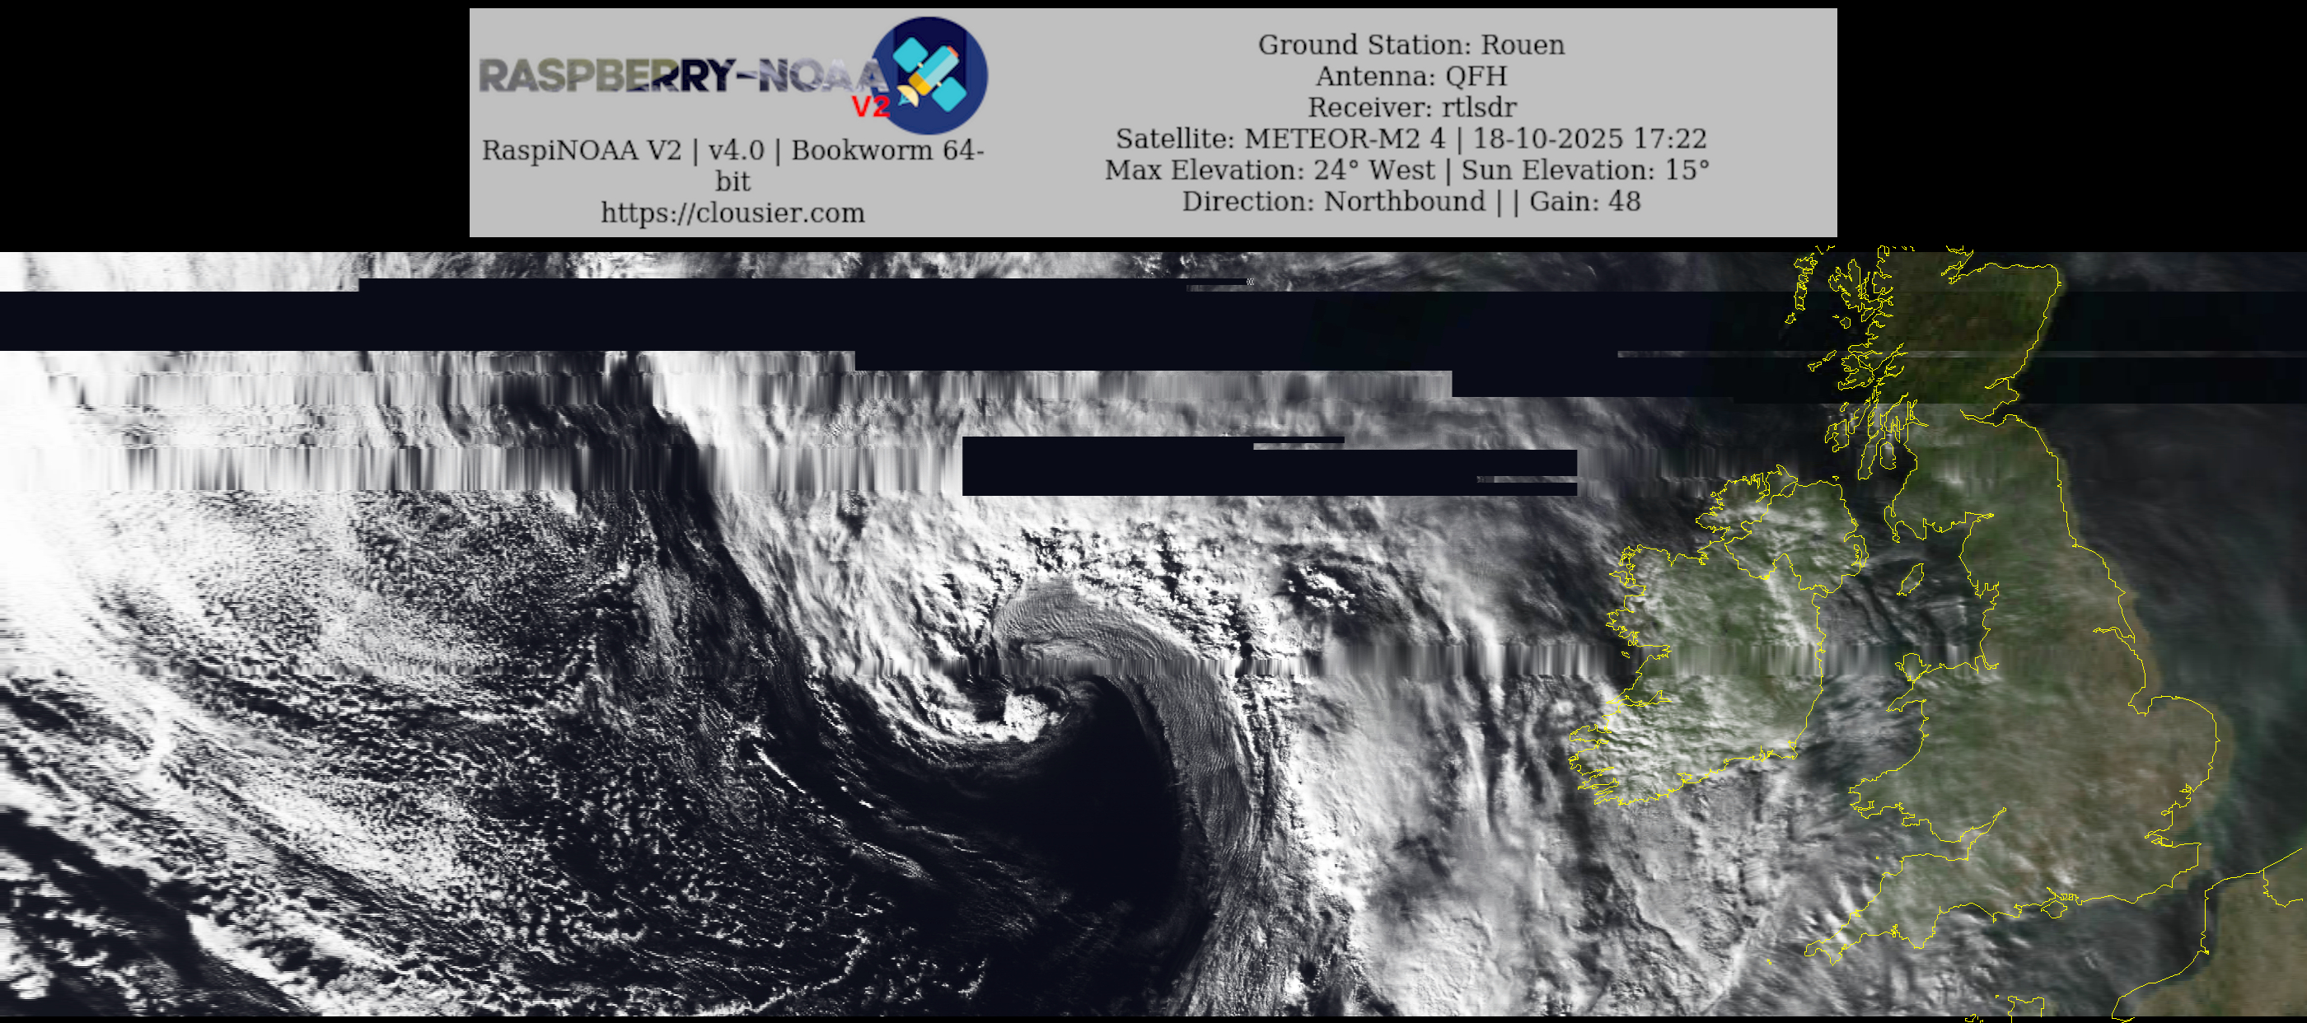Click the satellite icon in the logo
The width and height of the screenshot is (2307, 1023).
pos(929,74)
